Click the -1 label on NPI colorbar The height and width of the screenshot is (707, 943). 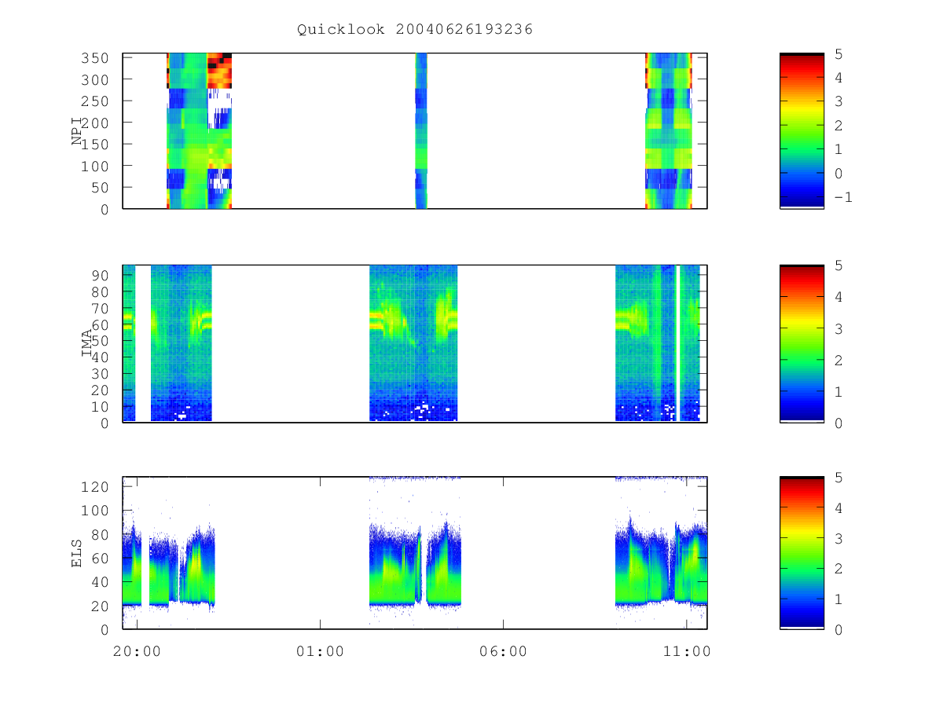(x=842, y=197)
